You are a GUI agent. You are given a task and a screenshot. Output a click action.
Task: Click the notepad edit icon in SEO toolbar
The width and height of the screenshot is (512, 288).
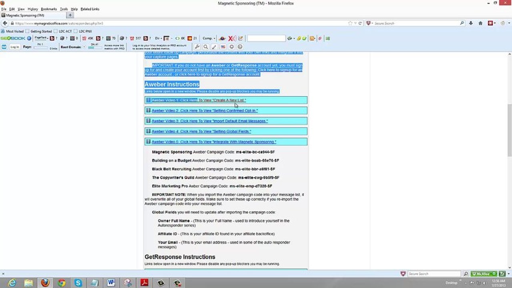(x=241, y=38)
